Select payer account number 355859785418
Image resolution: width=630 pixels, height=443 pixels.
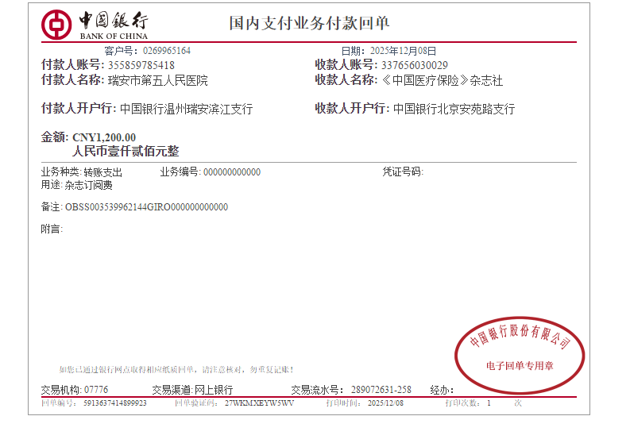point(141,65)
